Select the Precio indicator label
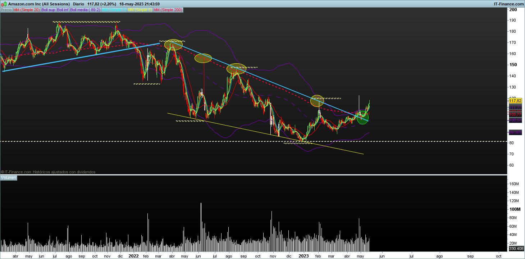 (x=6, y=10)
